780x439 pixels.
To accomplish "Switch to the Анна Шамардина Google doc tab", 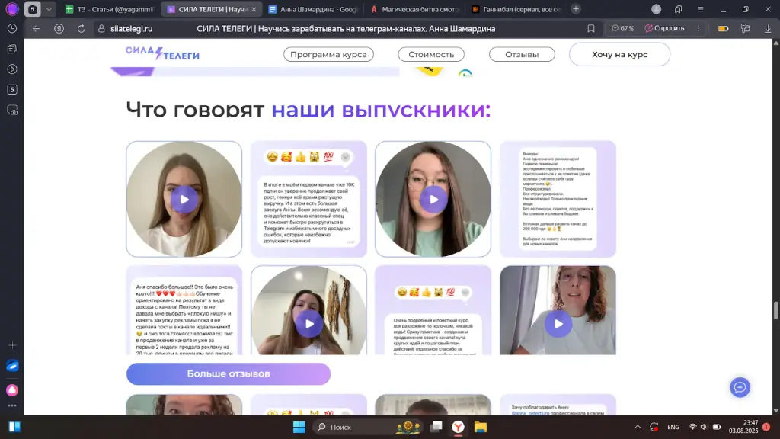I will click(312, 9).
